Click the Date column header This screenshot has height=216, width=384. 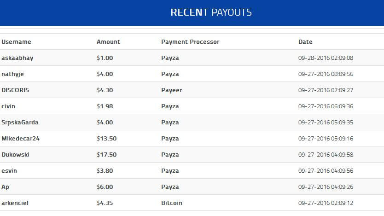click(x=305, y=42)
